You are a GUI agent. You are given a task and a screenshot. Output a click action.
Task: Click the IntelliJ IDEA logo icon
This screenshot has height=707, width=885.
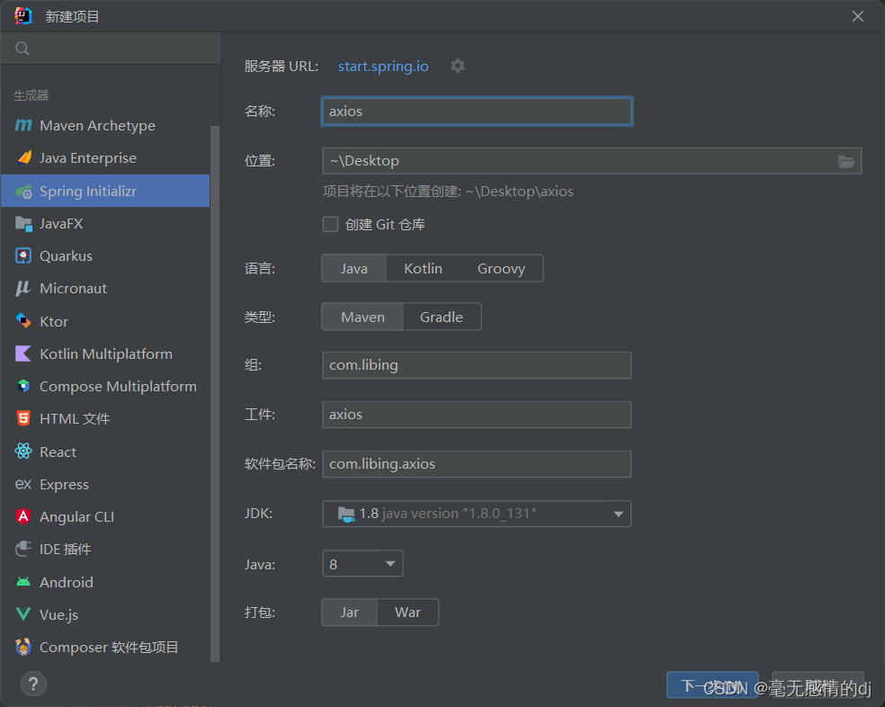tap(23, 16)
